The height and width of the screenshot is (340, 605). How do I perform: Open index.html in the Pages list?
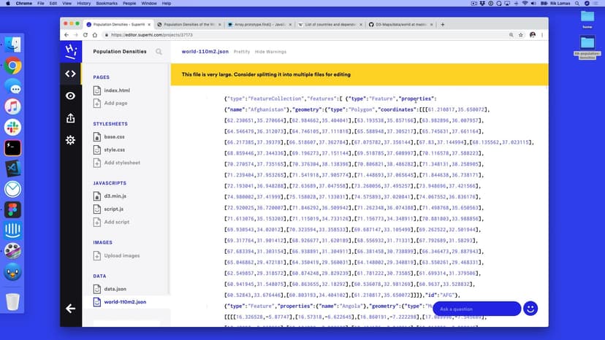tap(116, 90)
